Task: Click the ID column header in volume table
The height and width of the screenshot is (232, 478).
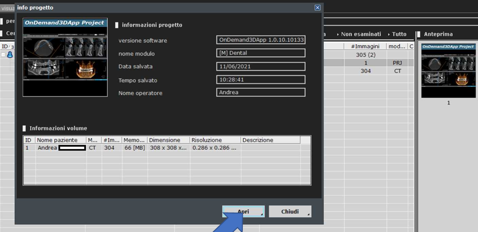Action: tap(30, 140)
